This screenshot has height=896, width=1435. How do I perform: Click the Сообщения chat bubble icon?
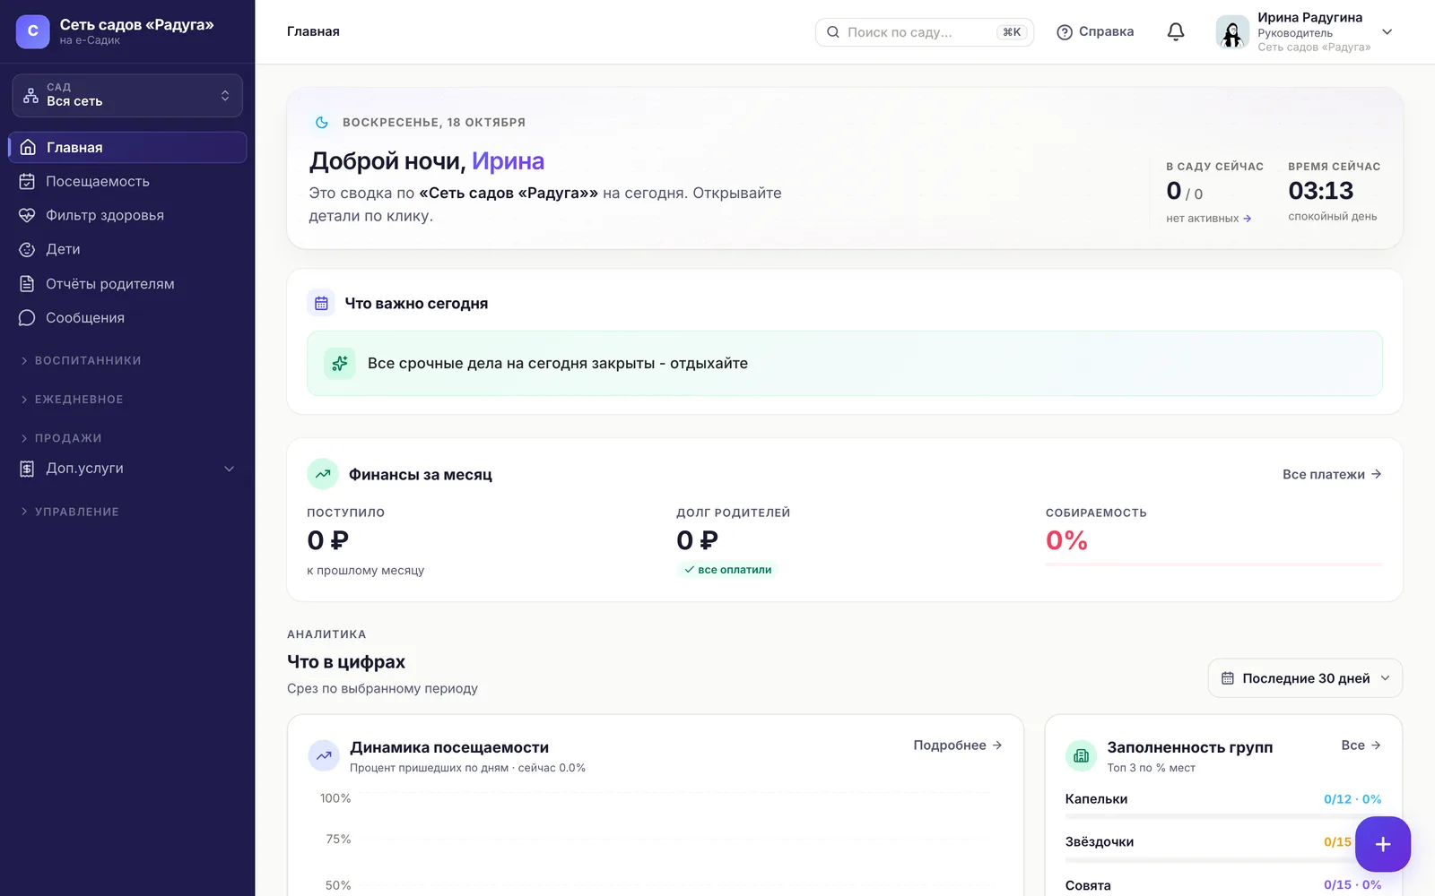(x=27, y=318)
